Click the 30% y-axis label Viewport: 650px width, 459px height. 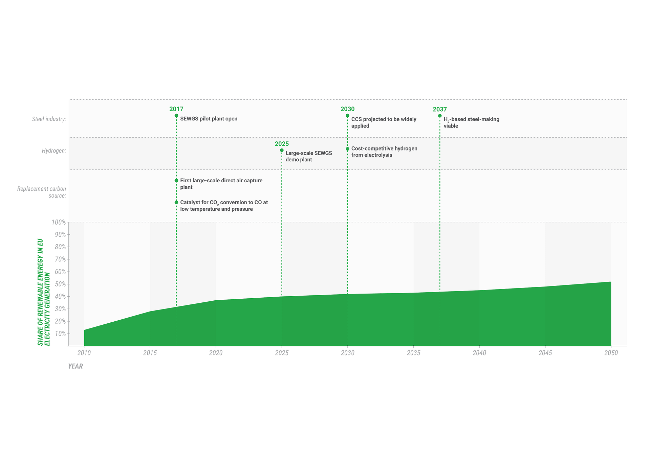60,309
